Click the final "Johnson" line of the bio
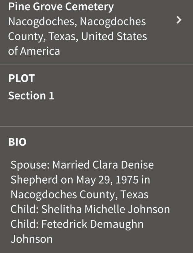 click(x=32, y=239)
